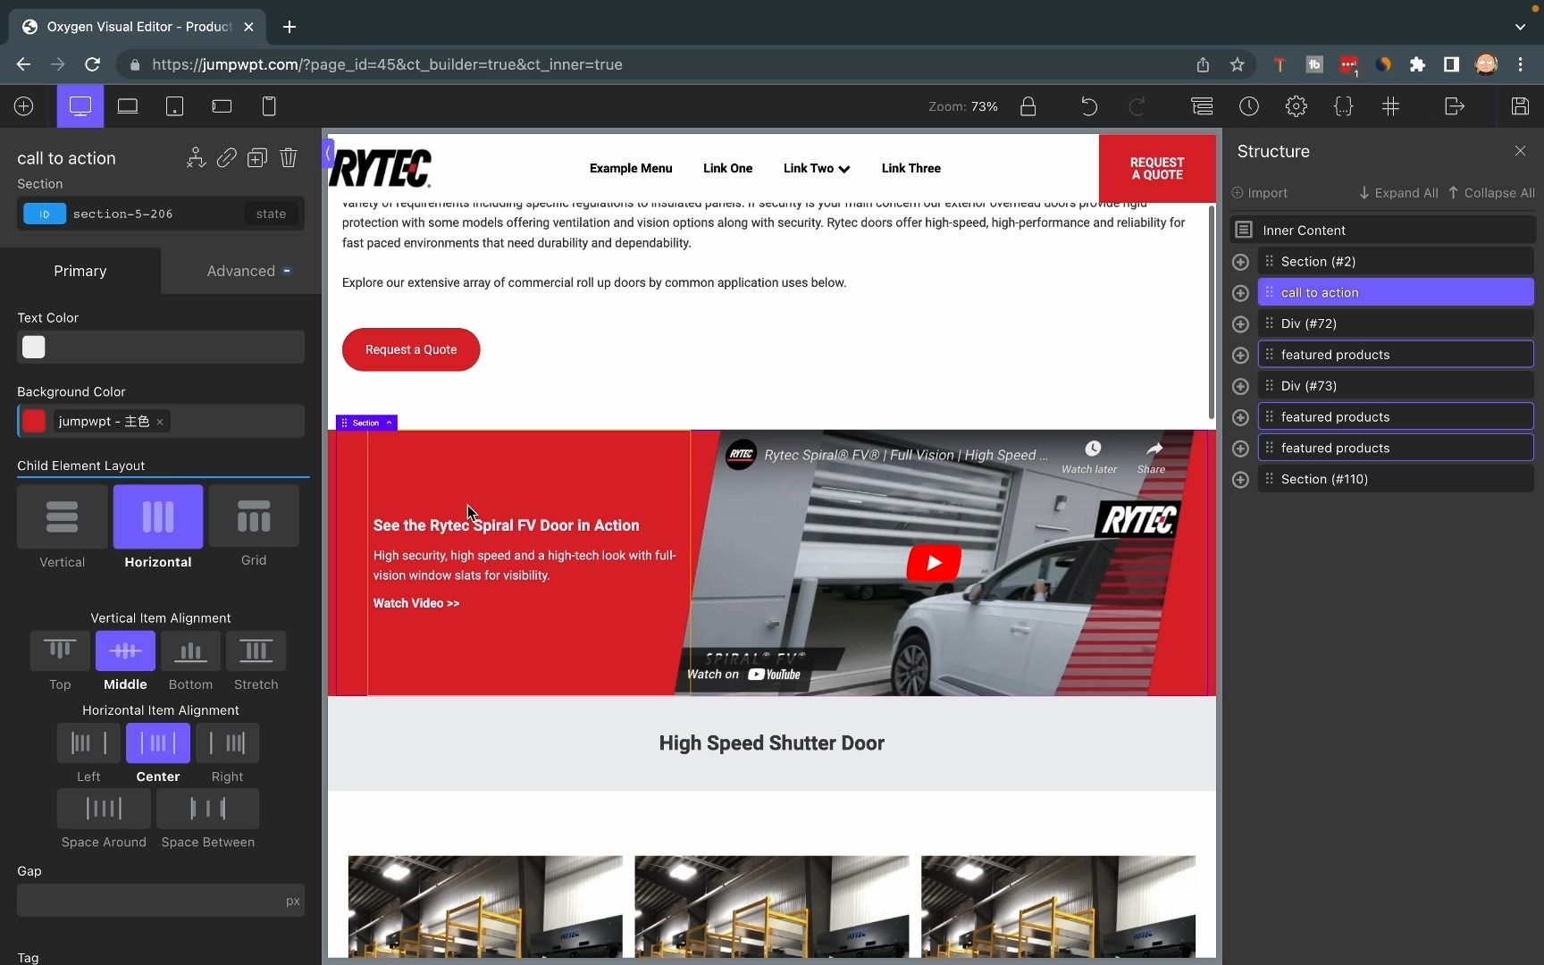Screen dimensions: 1544x965
Task: Set child layout to Grid
Action: (x=254, y=516)
